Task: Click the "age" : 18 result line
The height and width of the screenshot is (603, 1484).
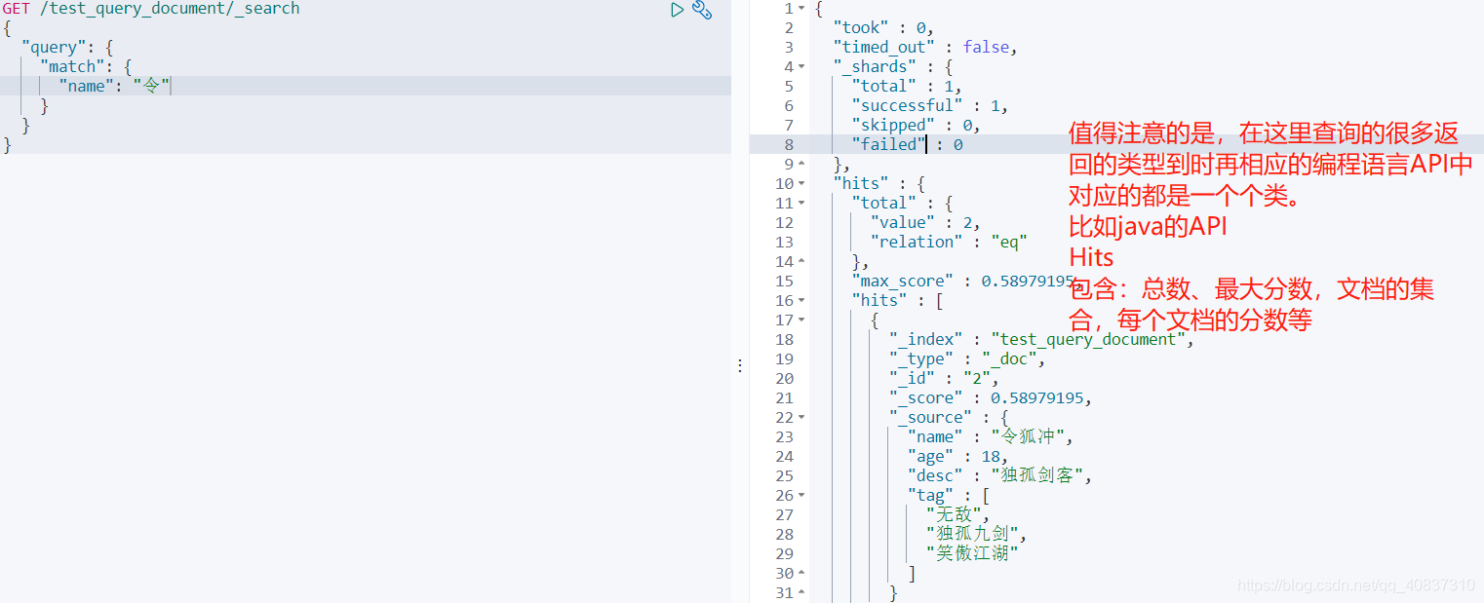Action: tap(957, 456)
